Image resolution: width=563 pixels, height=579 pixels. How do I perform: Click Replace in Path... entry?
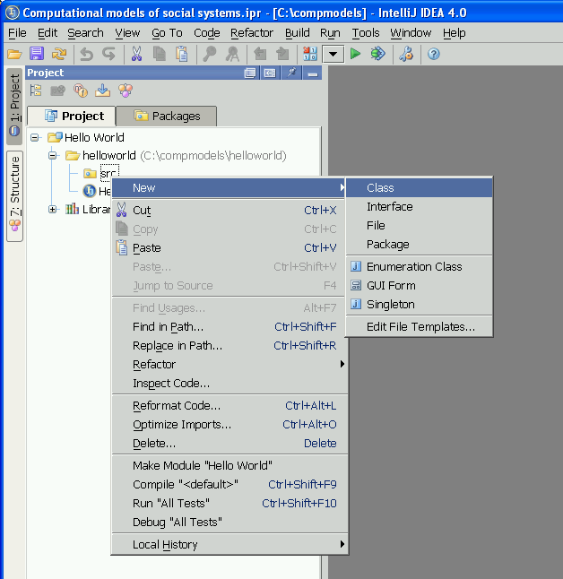click(229, 346)
